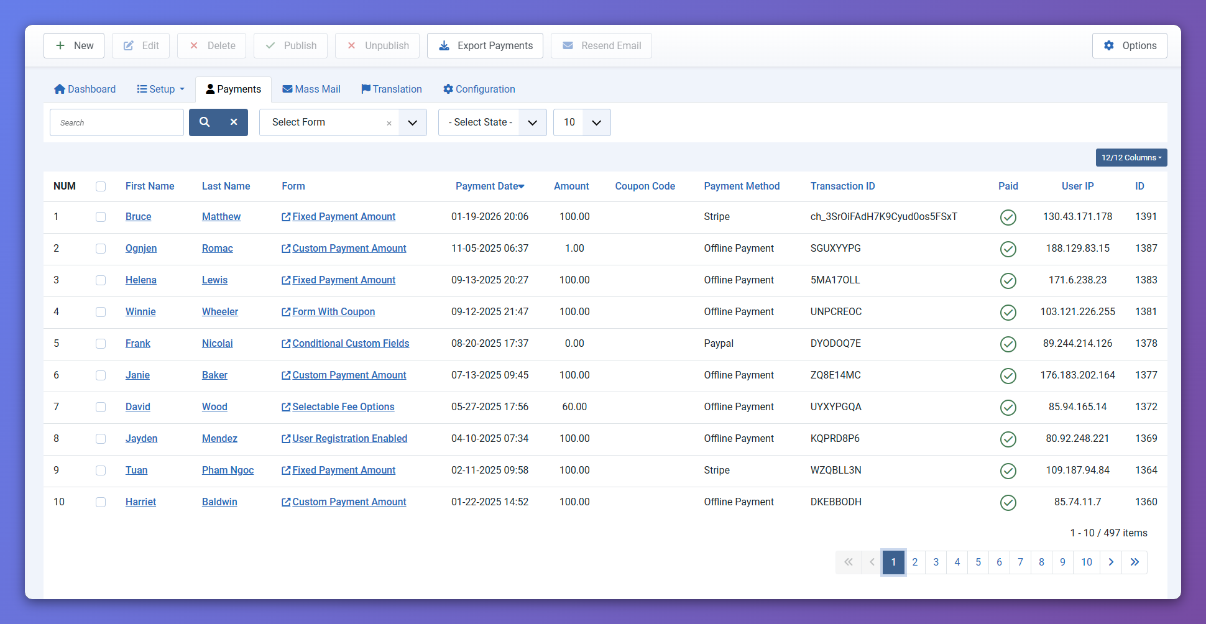This screenshot has height=624, width=1206.
Task: Open external link icon for Bruce's form
Action: click(286, 217)
